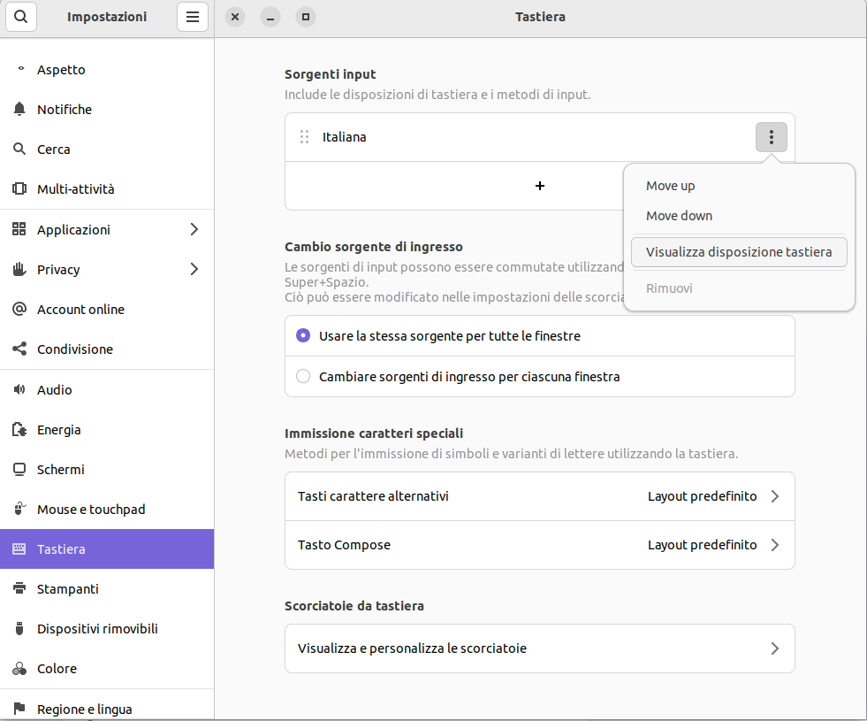Screen dimensions: 867x721
Task: Go to Aspetto settings
Action: [107, 69]
